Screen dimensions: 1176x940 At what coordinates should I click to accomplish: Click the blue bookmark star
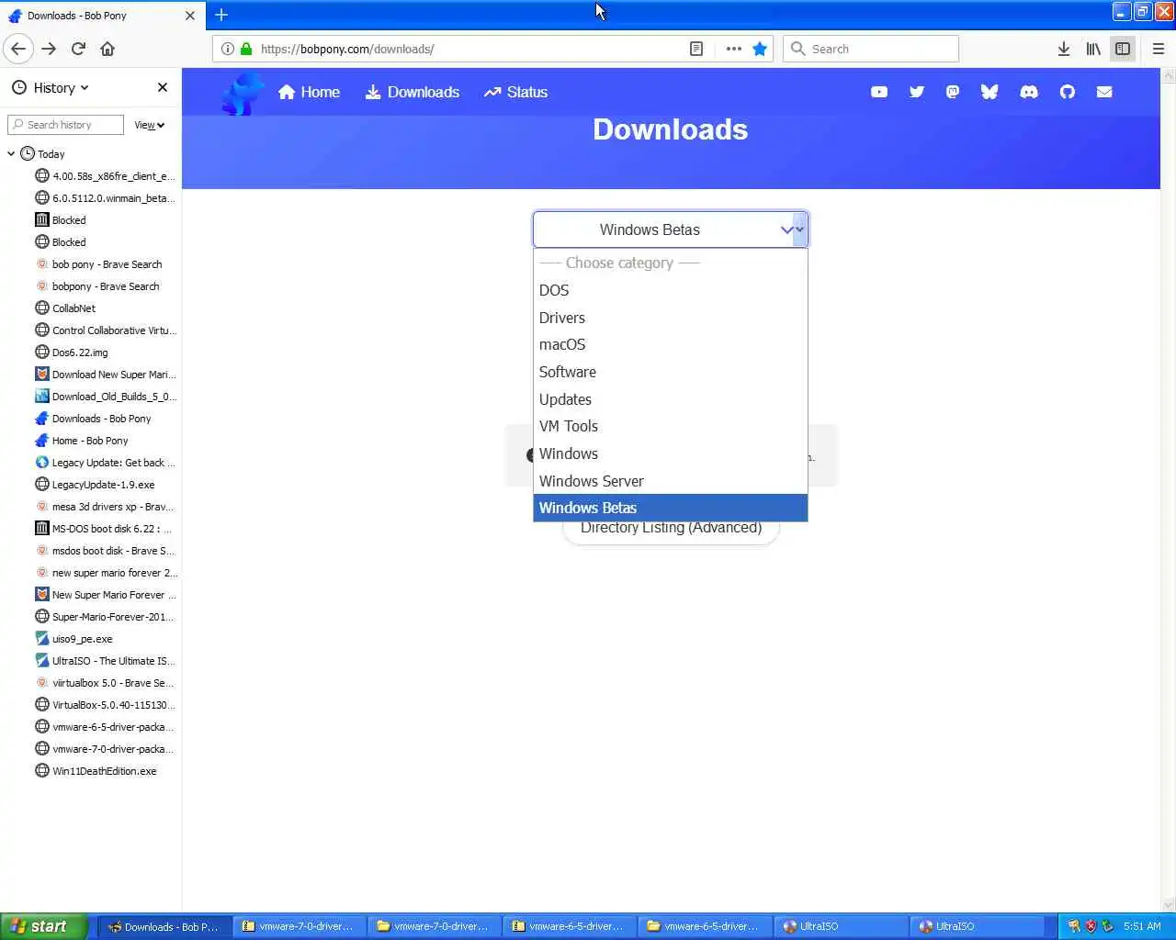click(760, 49)
